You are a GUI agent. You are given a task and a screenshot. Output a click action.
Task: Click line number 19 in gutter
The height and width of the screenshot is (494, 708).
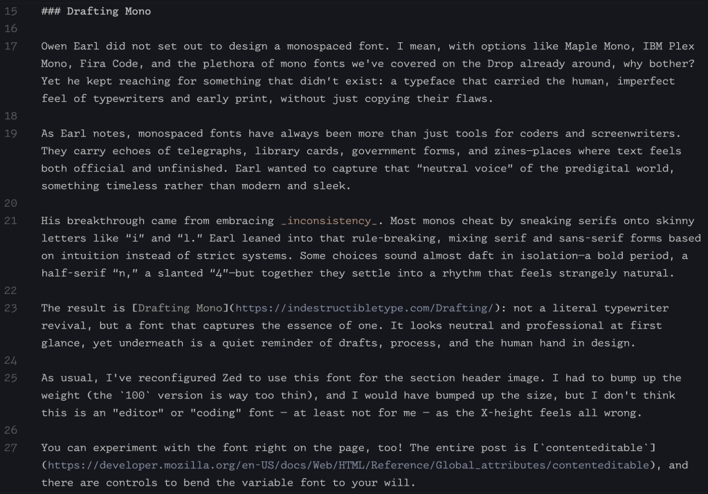point(11,134)
